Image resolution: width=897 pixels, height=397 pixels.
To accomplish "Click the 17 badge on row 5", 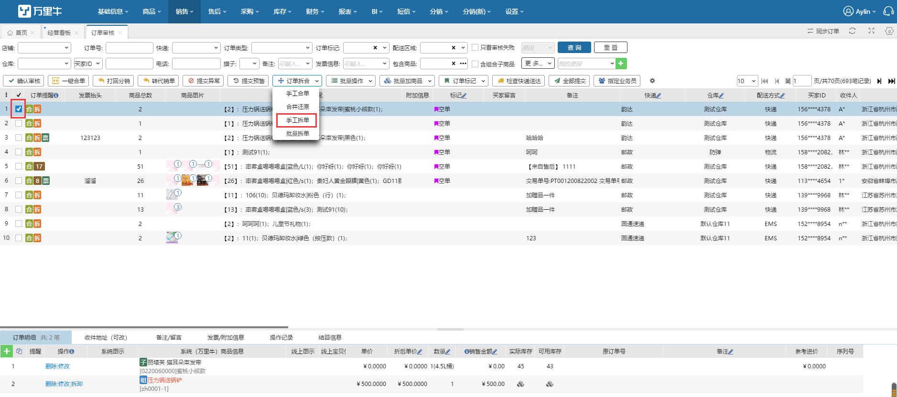I will pyautogui.click(x=39, y=166).
